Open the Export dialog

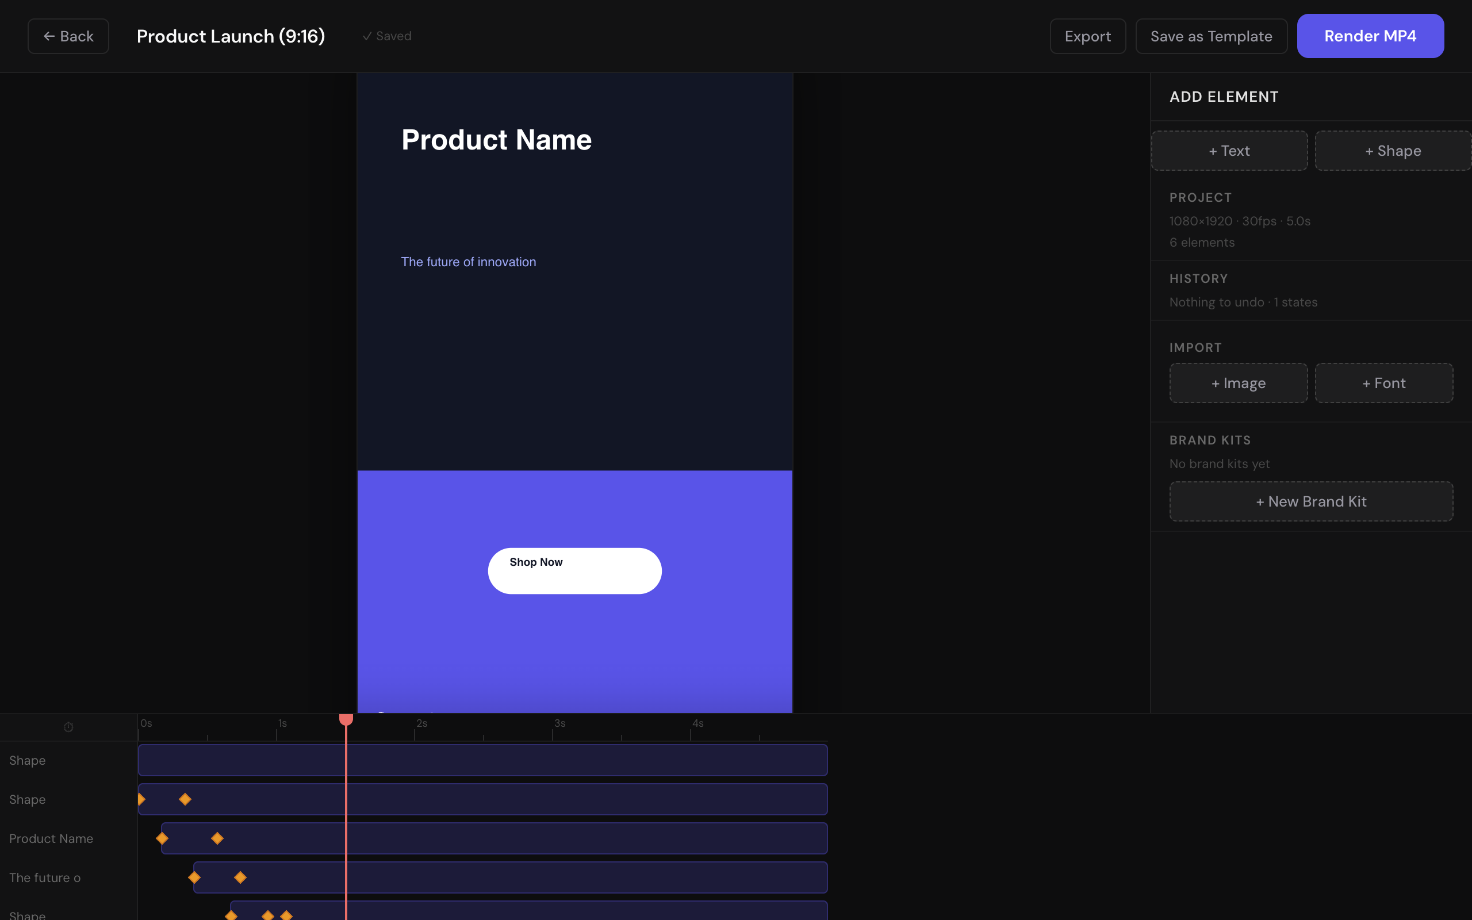[x=1087, y=36]
